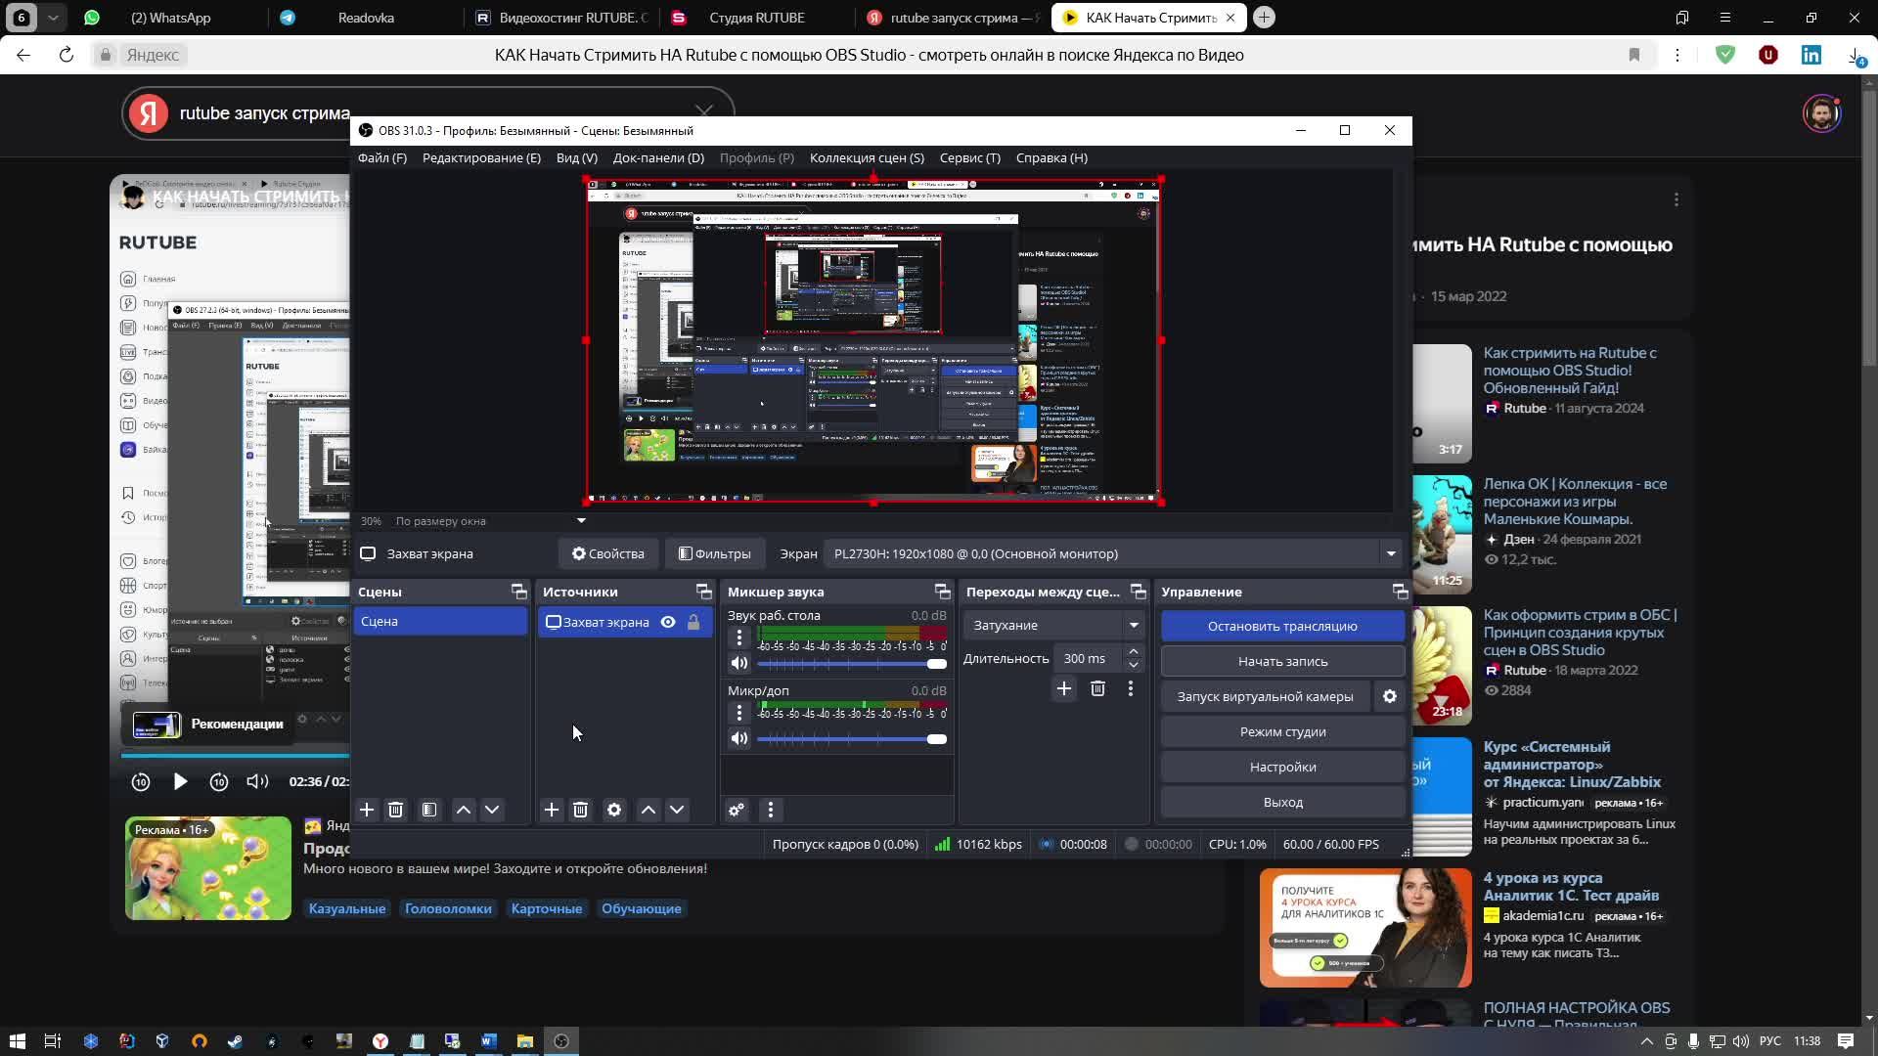1878x1056 pixels.
Task: Move scene down in Scenes panel
Action: (492, 810)
